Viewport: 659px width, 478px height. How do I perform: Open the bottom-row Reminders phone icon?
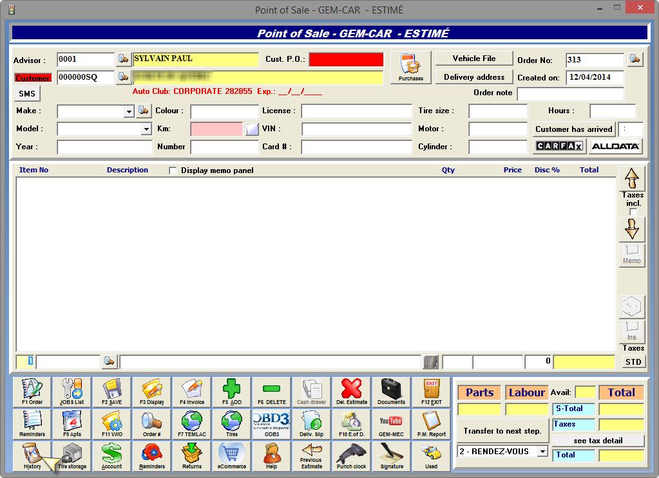[152, 456]
